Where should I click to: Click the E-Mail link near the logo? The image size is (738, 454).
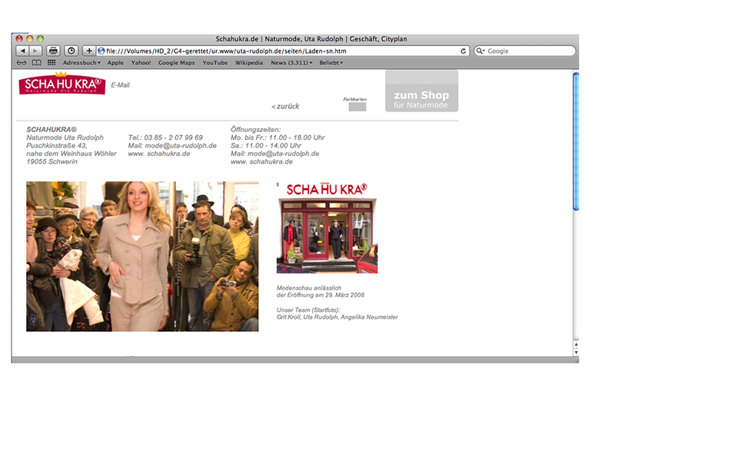coord(120,85)
